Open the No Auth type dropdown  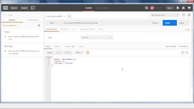point(97,38)
